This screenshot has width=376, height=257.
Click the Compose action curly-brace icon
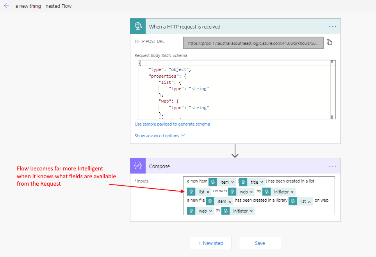pos(138,166)
